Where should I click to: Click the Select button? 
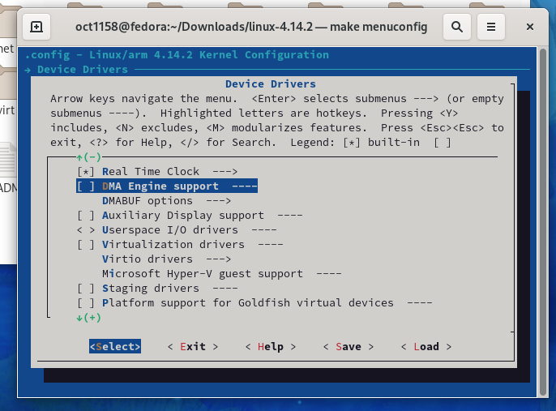coord(115,346)
